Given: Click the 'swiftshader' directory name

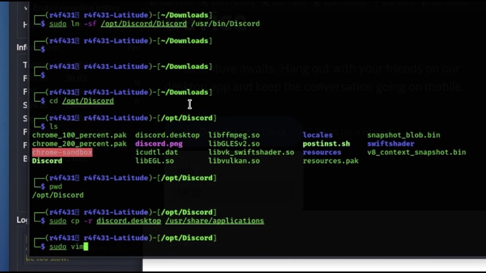Looking at the screenshot, I should click(x=391, y=144).
